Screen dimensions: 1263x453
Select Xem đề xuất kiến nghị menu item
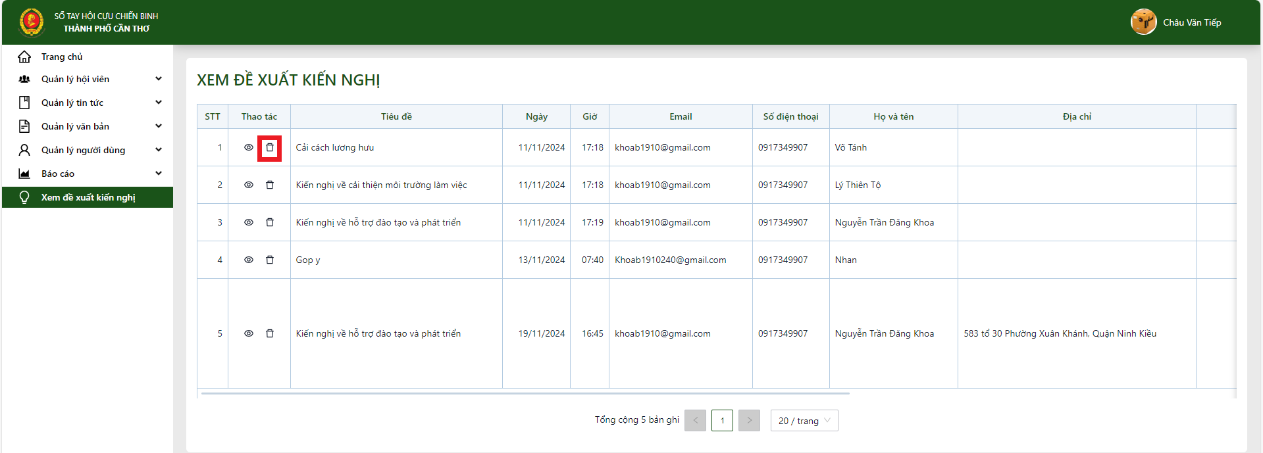pyautogui.click(x=88, y=197)
